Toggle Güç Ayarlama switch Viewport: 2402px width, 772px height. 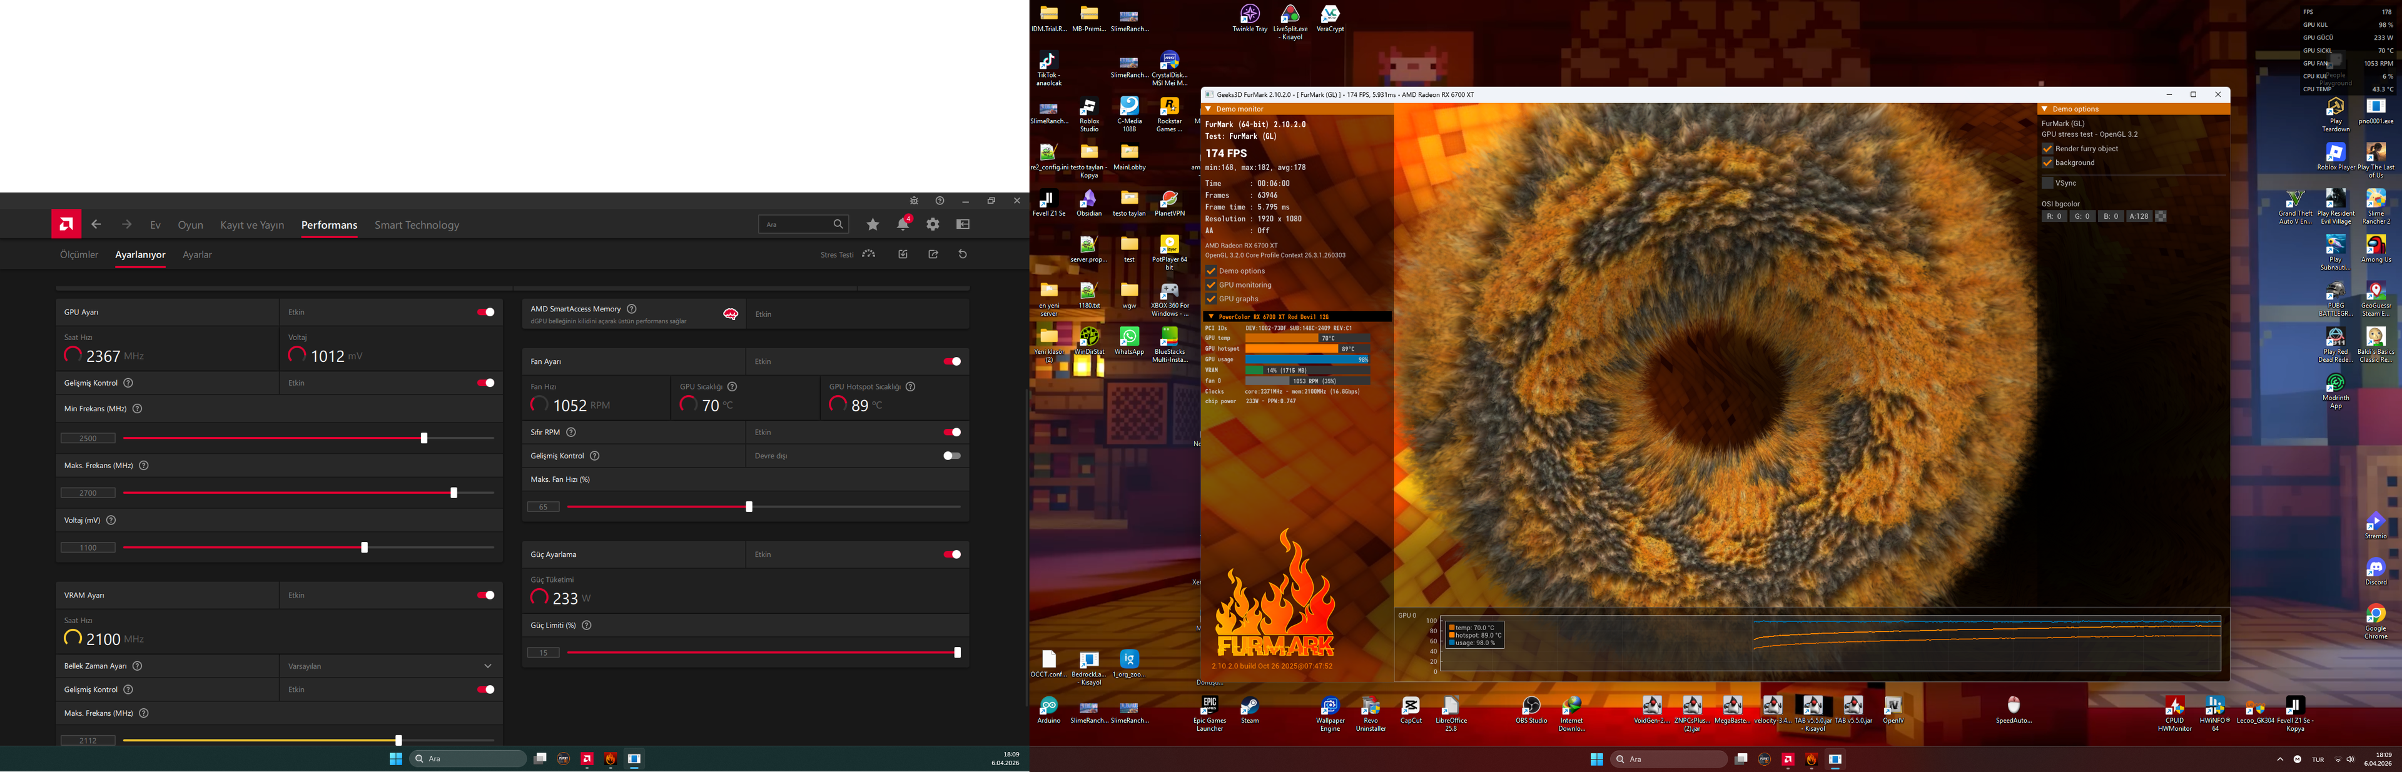[952, 554]
